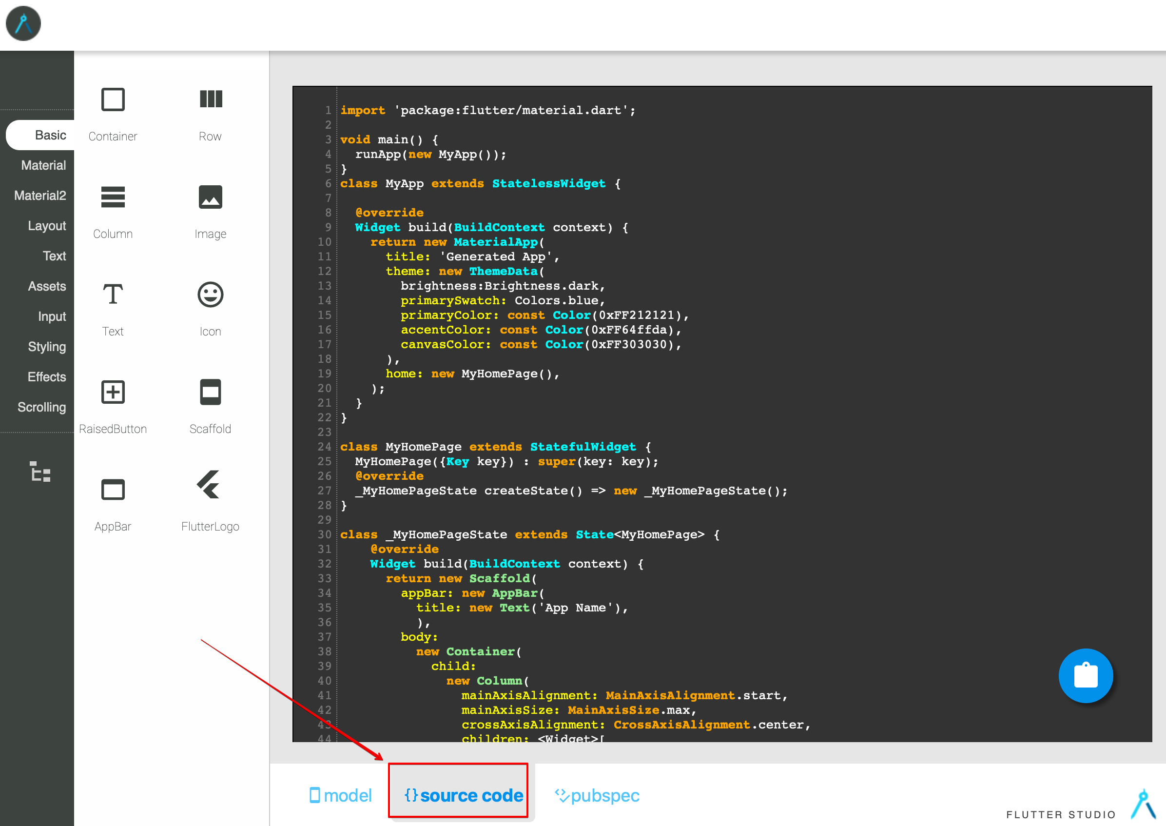Click the smiley Icon widget
This screenshot has width=1166, height=826.
point(211,295)
